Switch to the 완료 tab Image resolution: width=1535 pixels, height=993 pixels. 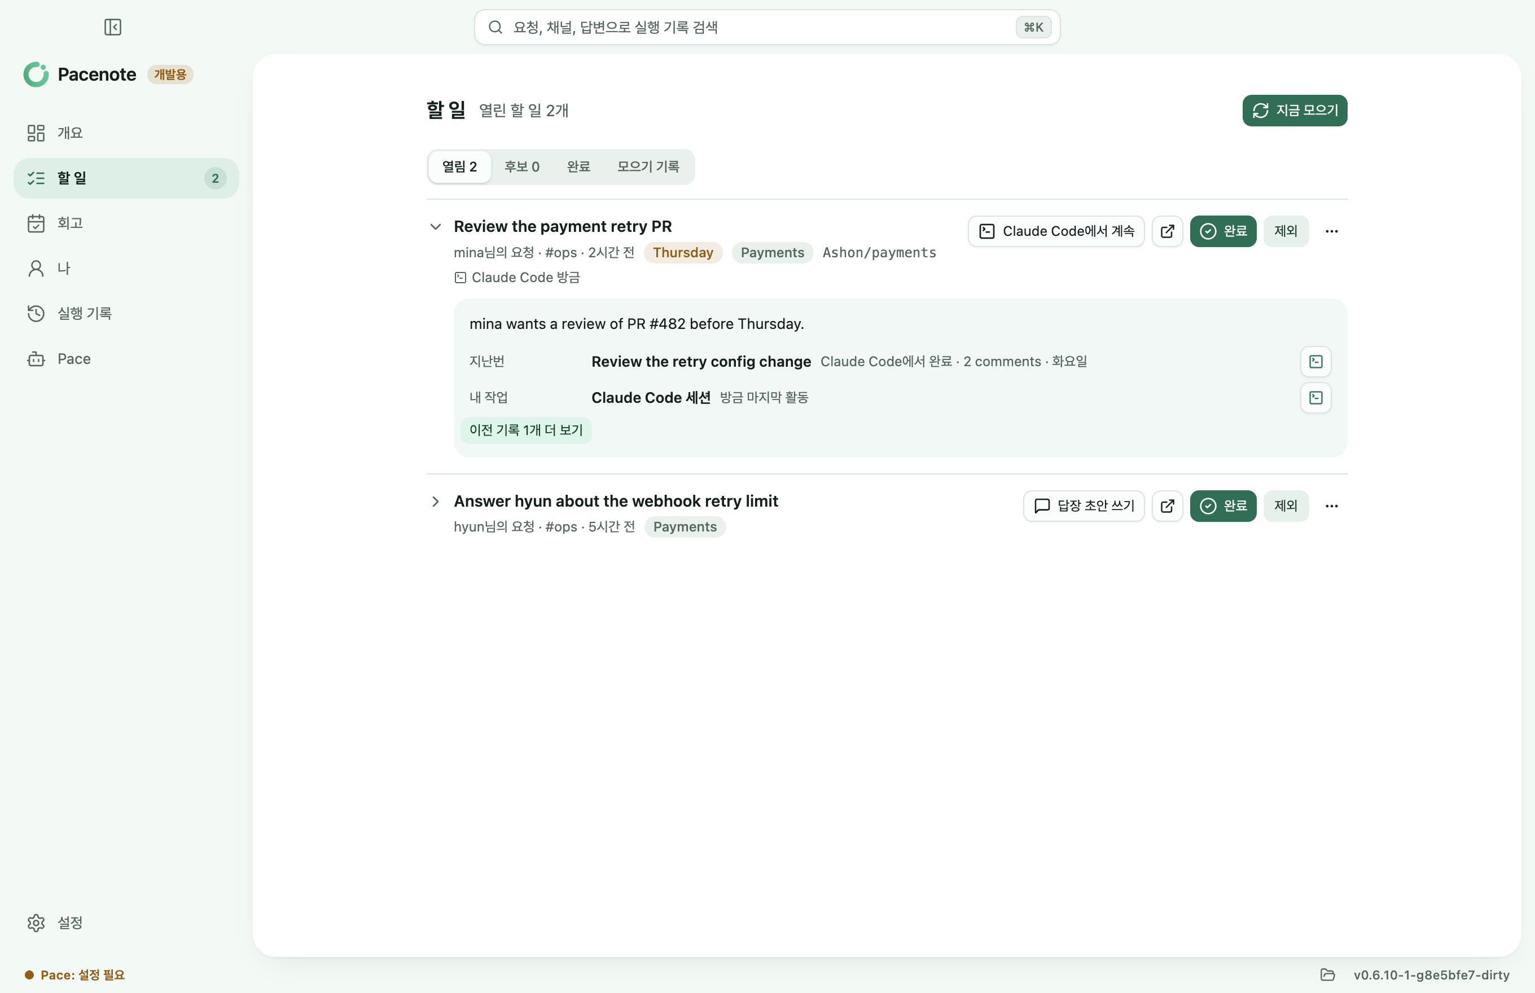coord(578,167)
